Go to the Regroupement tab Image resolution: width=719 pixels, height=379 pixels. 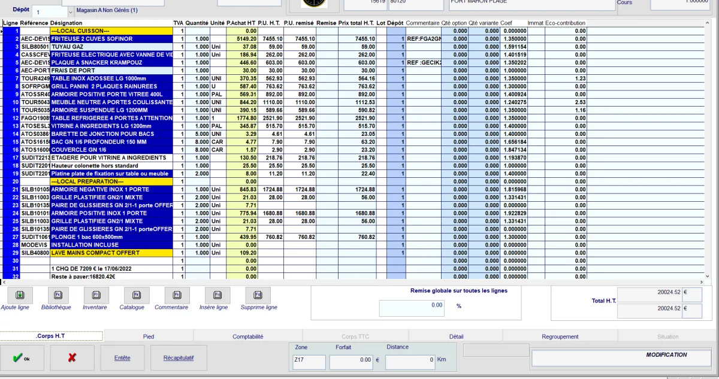click(x=560, y=336)
